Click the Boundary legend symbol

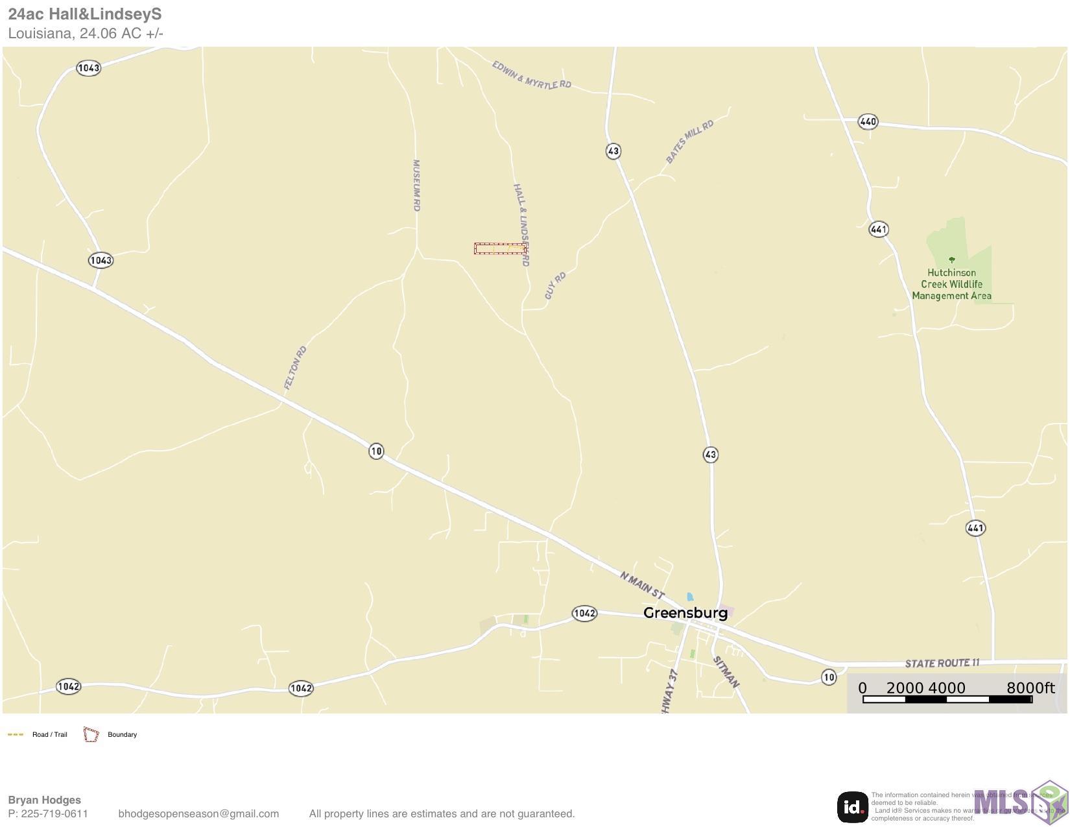pos(91,735)
